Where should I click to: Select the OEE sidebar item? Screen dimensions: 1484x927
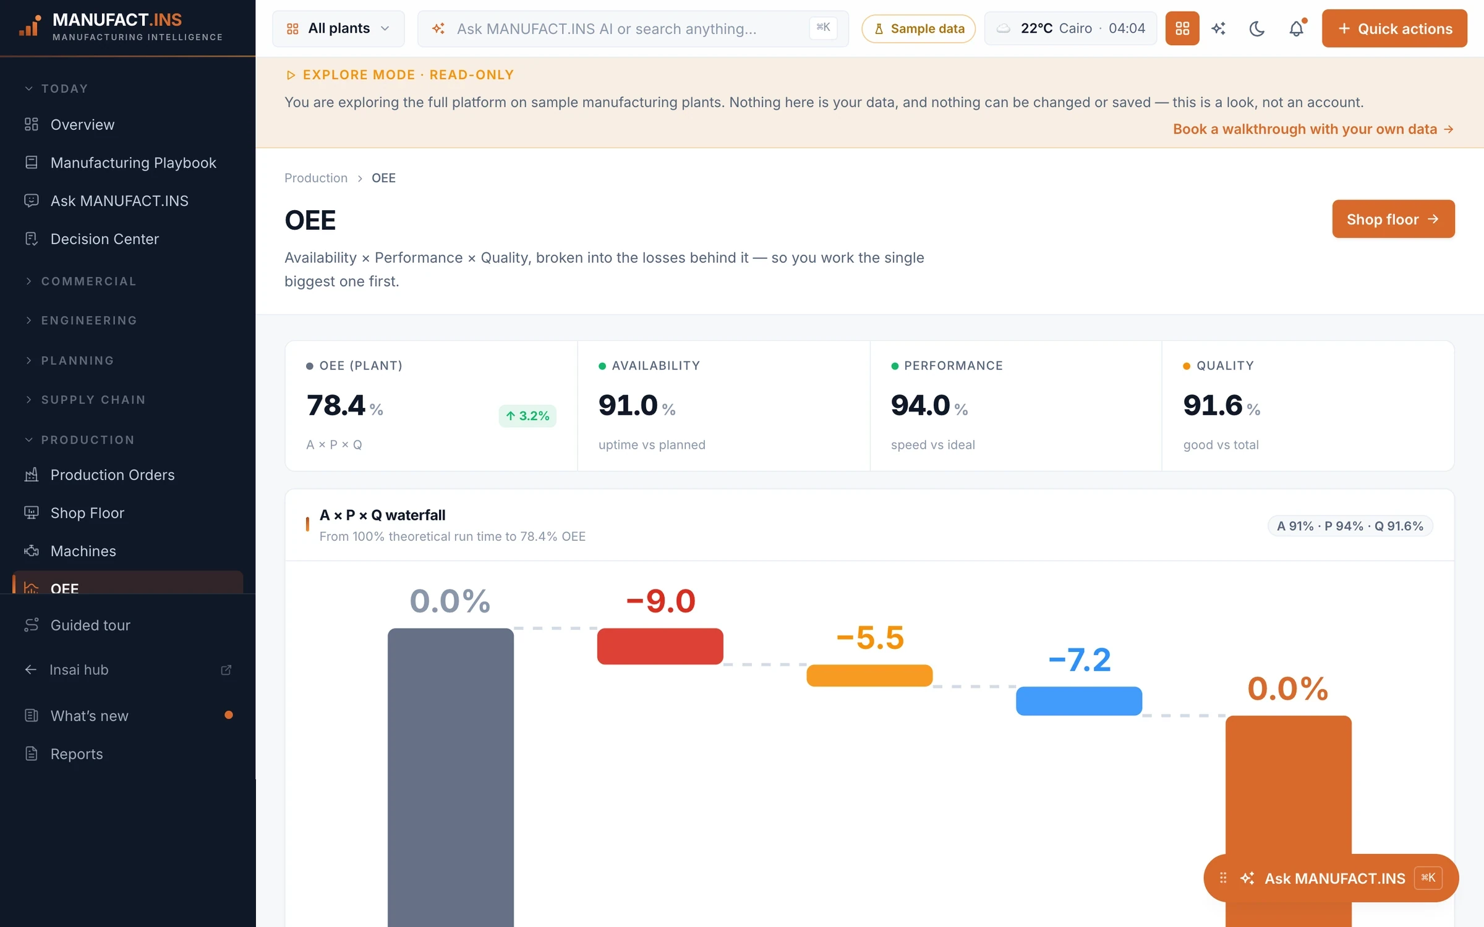coord(128,583)
